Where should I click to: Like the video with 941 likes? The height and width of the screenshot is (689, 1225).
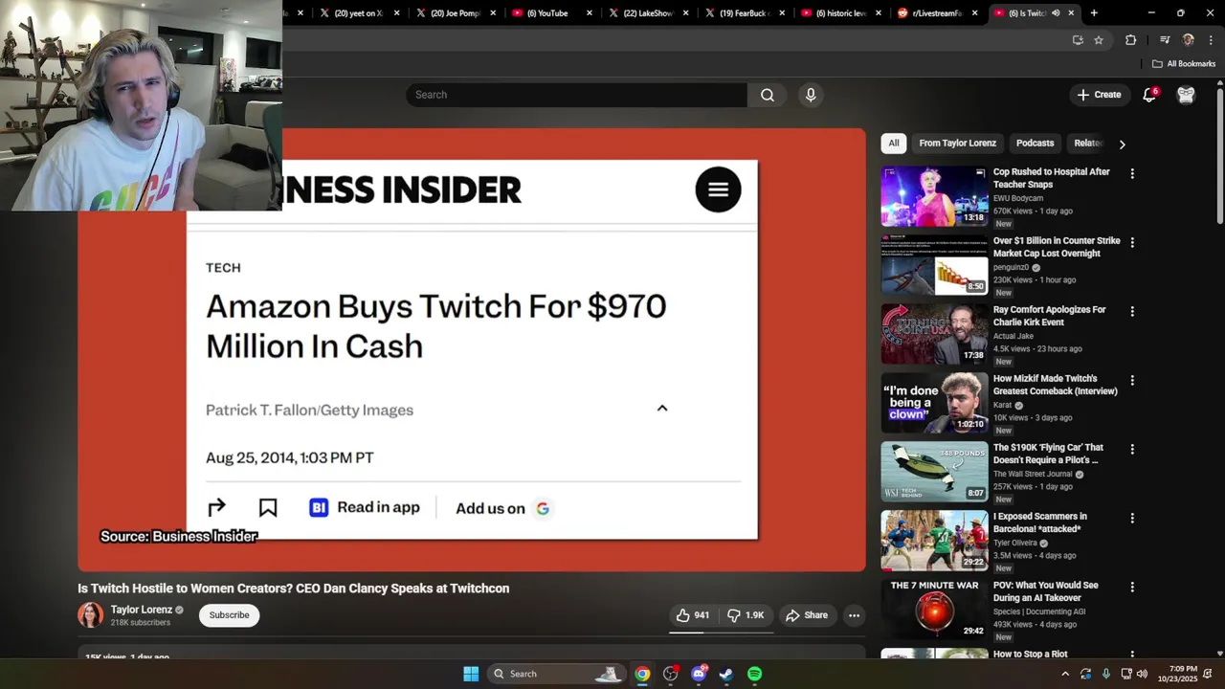coord(693,615)
